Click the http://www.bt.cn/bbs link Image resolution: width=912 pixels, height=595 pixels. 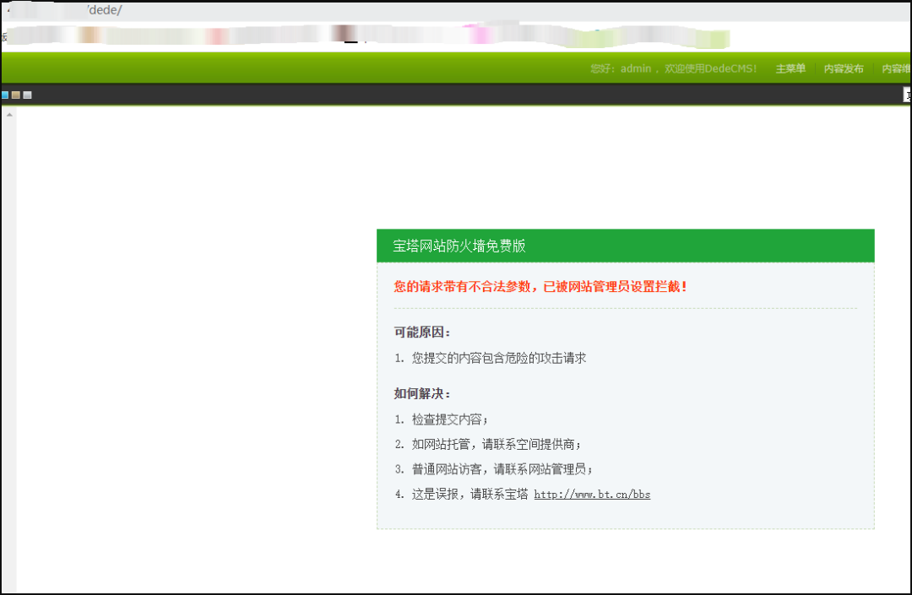click(x=592, y=495)
